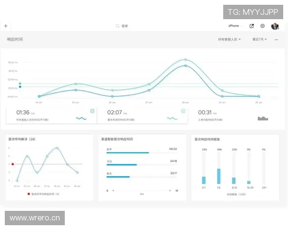This screenshot has height=230, width=288.
Task: Toggle the checkmark on the 02:07 card
Action: point(183,111)
